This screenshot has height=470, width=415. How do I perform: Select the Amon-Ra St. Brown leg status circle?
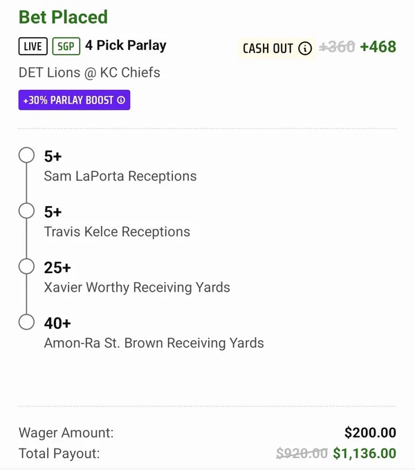coord(26,322)
